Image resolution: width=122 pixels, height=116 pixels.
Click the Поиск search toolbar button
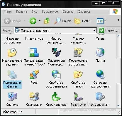coord(62,21)
